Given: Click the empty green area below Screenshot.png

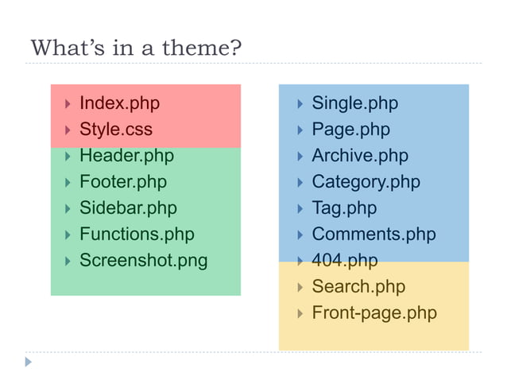Looking at the screenshot, I should click(x=145, y=283).
